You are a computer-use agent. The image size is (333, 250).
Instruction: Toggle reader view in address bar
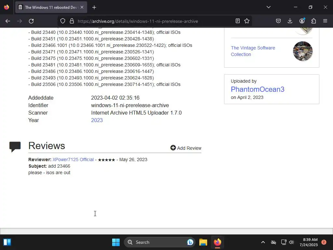click(238, 21)
